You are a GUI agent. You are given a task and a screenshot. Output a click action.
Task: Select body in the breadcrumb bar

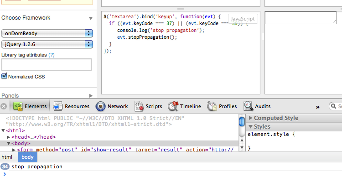click(27, 157)
